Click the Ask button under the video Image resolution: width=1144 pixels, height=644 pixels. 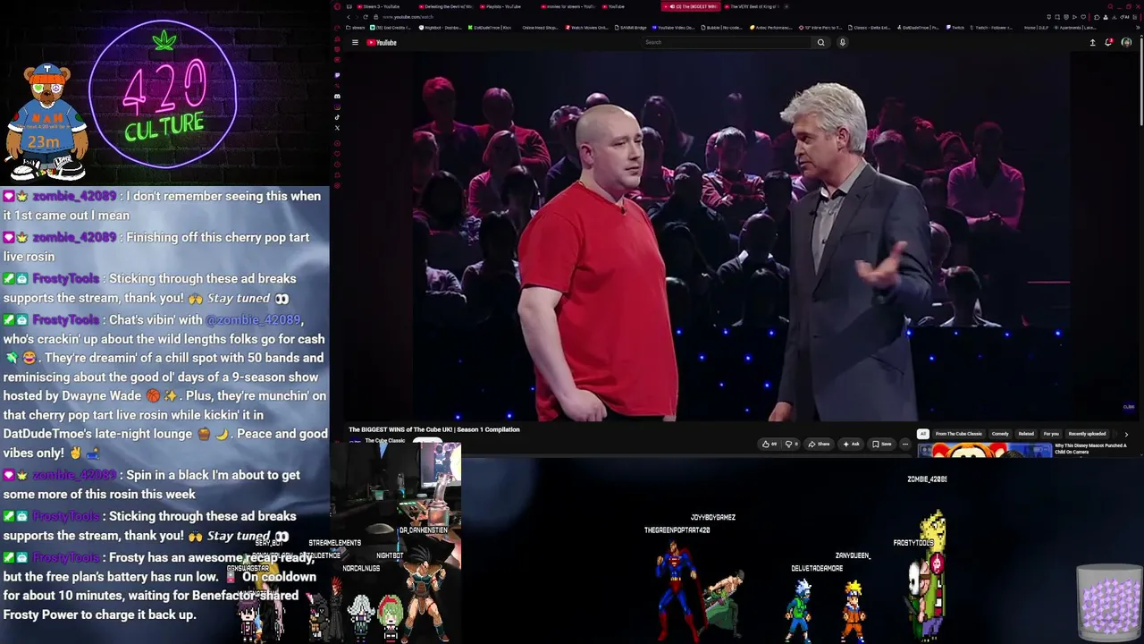853,444
